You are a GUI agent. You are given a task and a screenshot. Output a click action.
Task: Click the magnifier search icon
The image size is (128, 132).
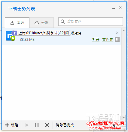(63, 22)
